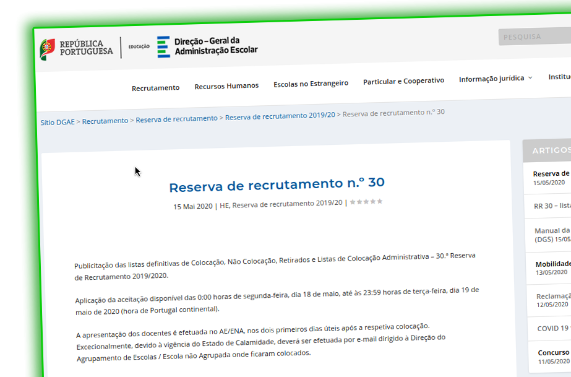Select Recursos Humanos in the navigation bar
Screen dimensions: 571x377
pyautogui.click(x=226, y=86)
